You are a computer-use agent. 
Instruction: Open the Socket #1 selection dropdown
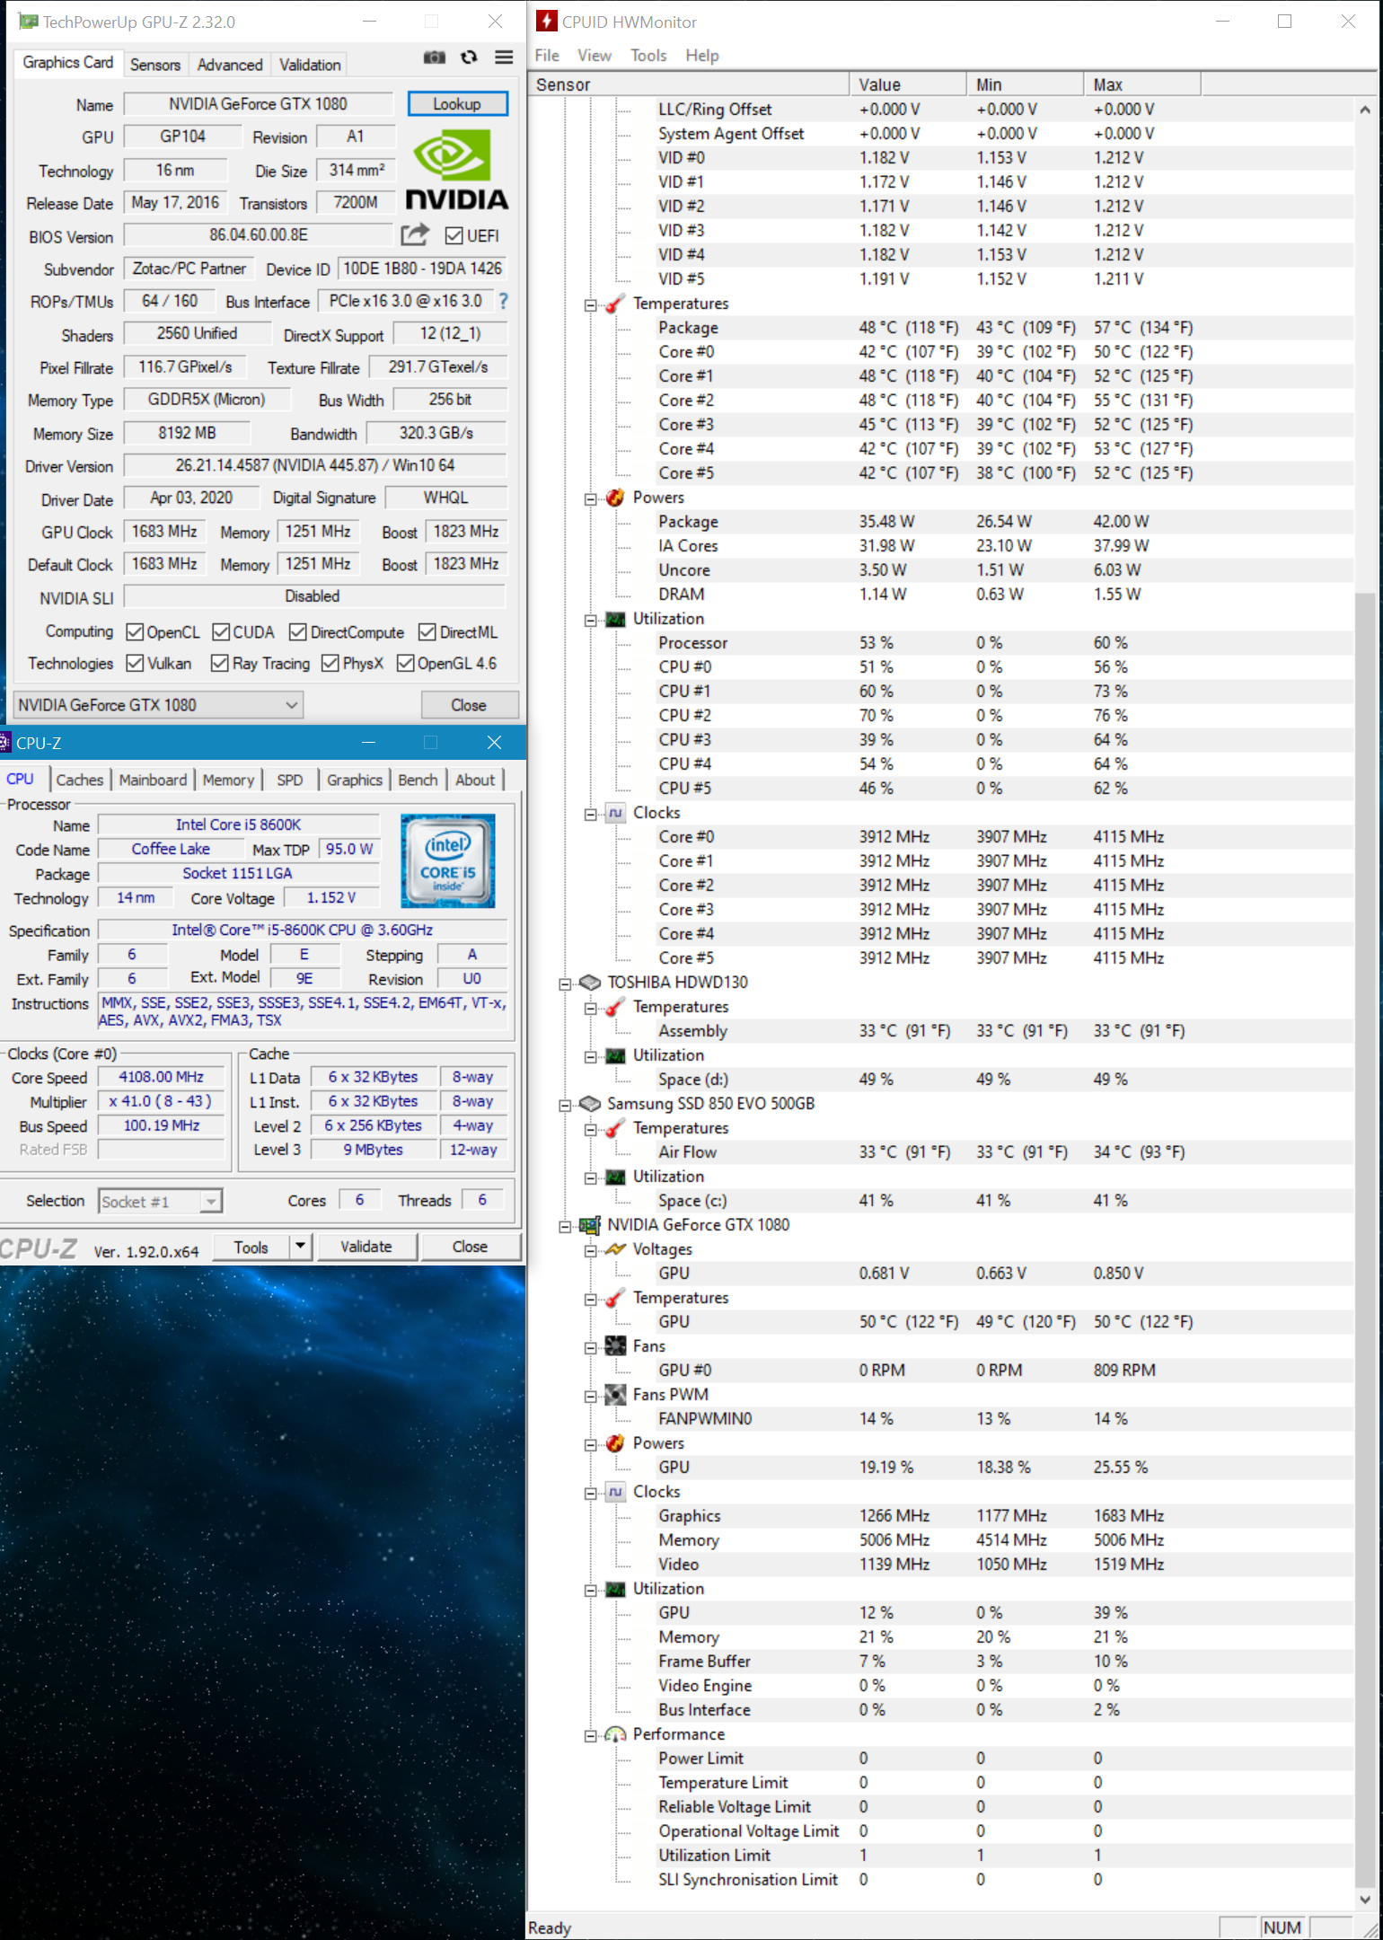point(160,1202)
